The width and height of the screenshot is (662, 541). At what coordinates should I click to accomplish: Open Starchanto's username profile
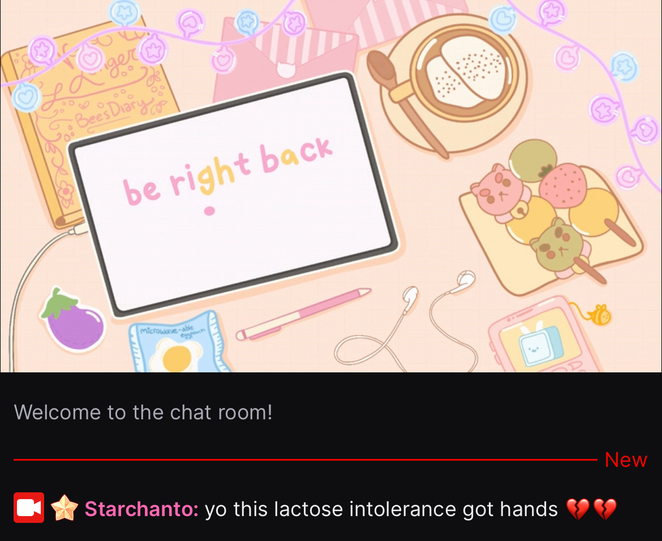(x=141, y=509)
